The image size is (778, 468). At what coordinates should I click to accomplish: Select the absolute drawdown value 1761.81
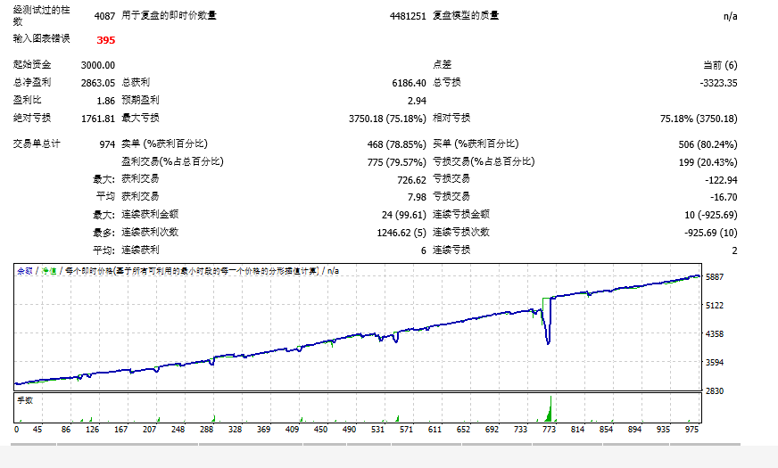(x=98, y=119)
